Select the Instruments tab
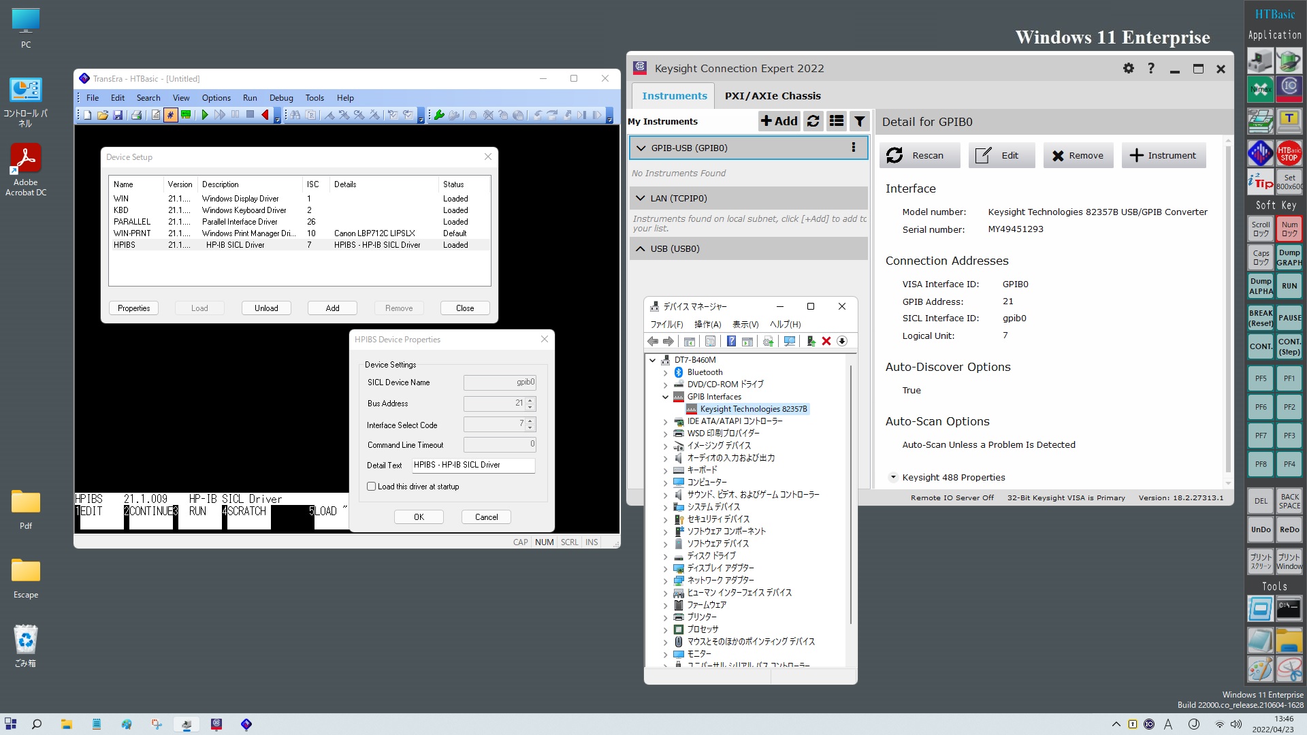 point(674,96)
